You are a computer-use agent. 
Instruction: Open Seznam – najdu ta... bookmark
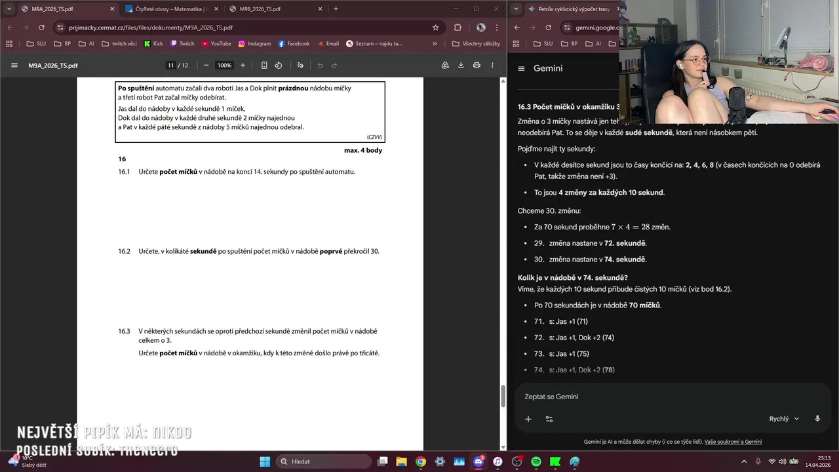click(x=374, y=44)
